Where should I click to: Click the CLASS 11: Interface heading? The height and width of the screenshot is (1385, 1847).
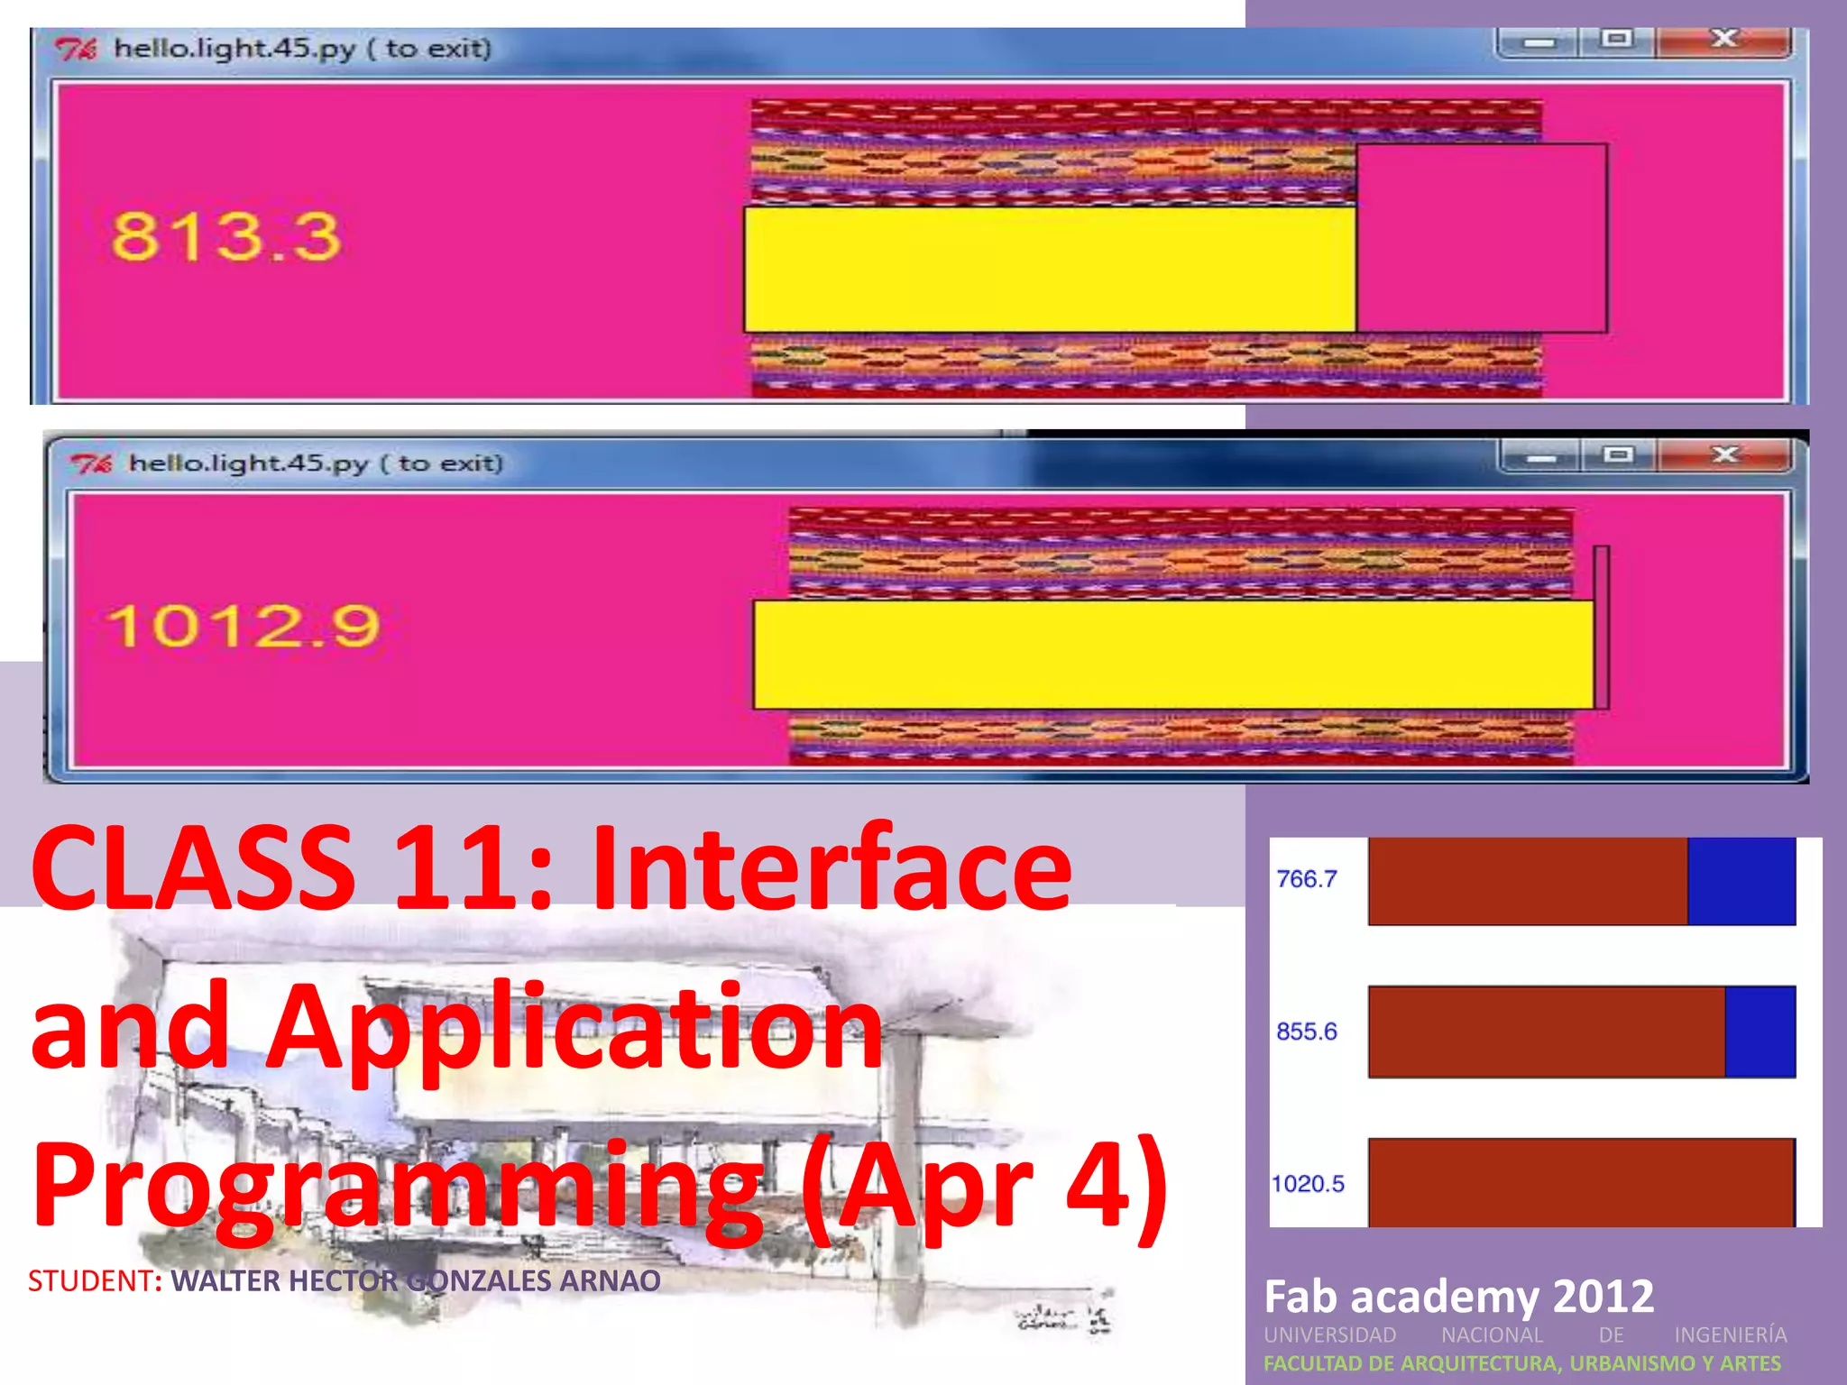click(x=552, y=867)
